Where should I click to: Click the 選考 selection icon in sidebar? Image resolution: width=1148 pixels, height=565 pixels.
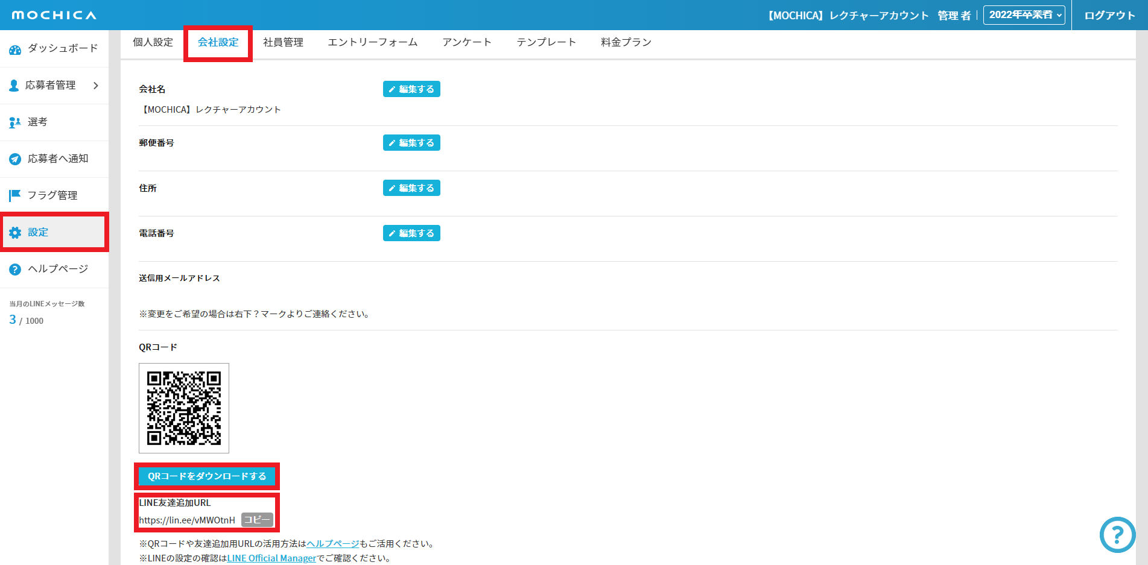[15, 122]
